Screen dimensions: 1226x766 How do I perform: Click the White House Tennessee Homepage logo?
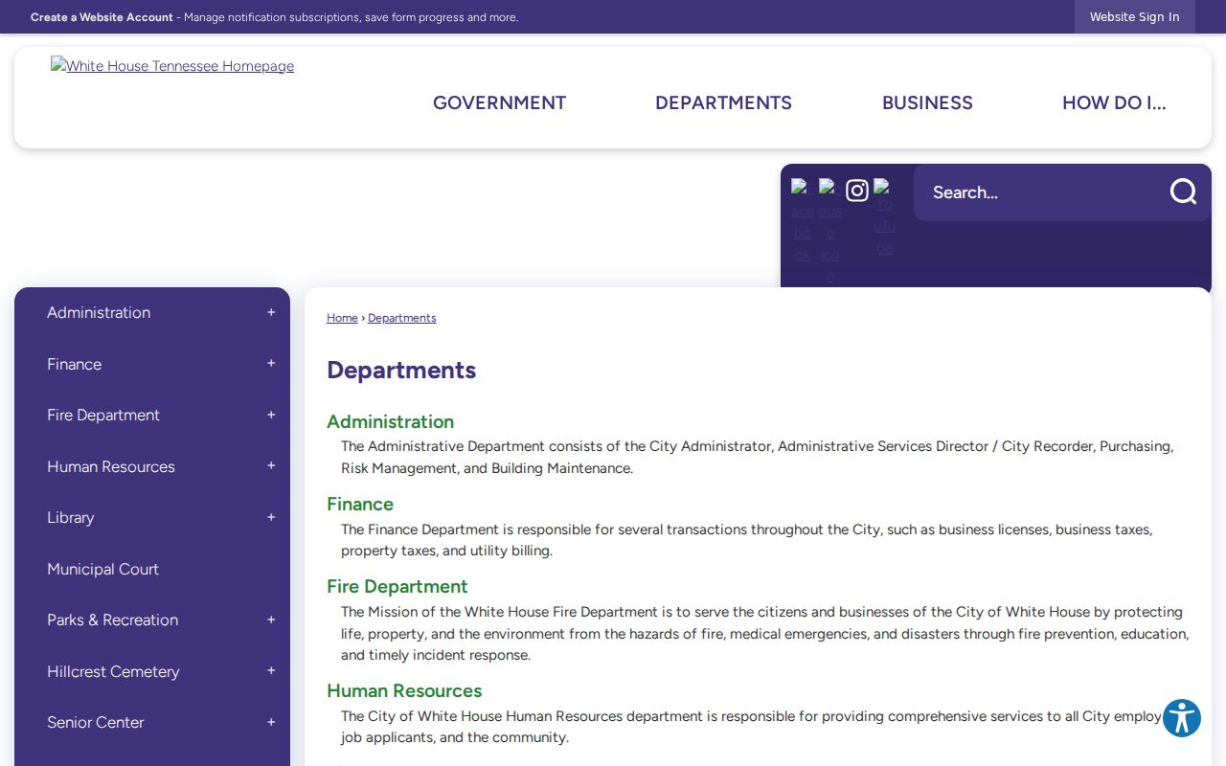pos(172,66)
